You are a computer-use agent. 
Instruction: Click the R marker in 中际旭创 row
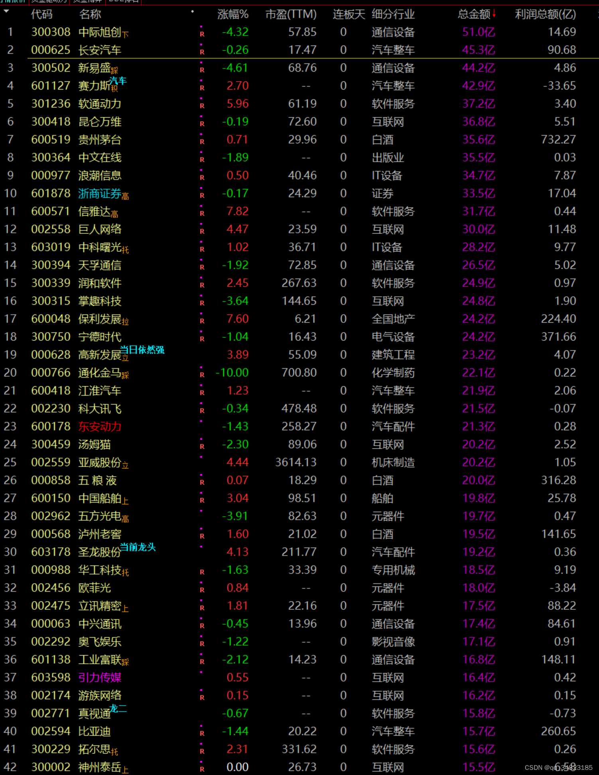click(x=202, y=34)
